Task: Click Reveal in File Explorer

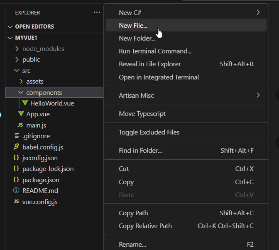Action: 149,64
